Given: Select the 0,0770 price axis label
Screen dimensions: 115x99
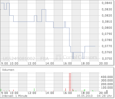Looking at the screenshot, I should pyautogui.click(x=107, y=46).
